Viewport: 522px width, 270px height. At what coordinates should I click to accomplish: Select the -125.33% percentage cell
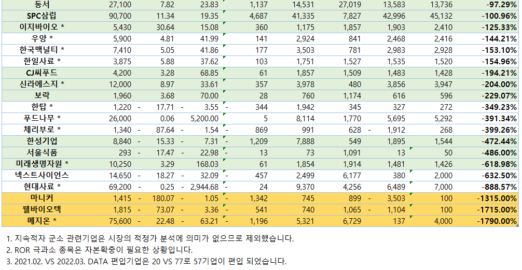coord(499,27)
